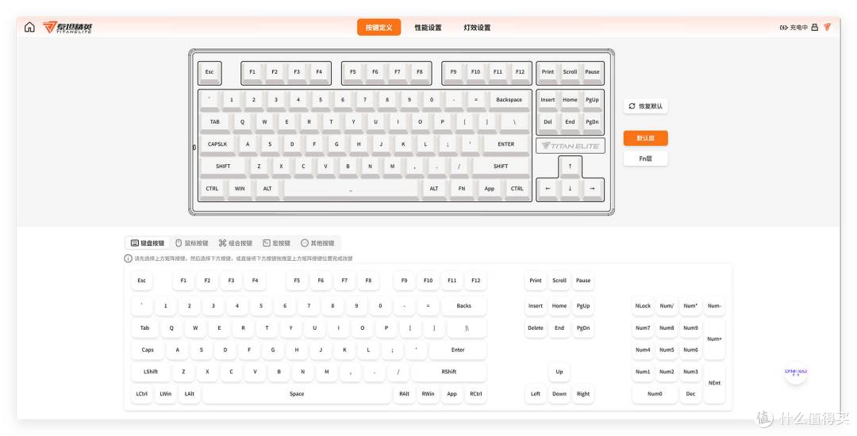Switch to the 灯效设置 lighting tab
Viewport: 857px width, 436px height.
(477, 28)
